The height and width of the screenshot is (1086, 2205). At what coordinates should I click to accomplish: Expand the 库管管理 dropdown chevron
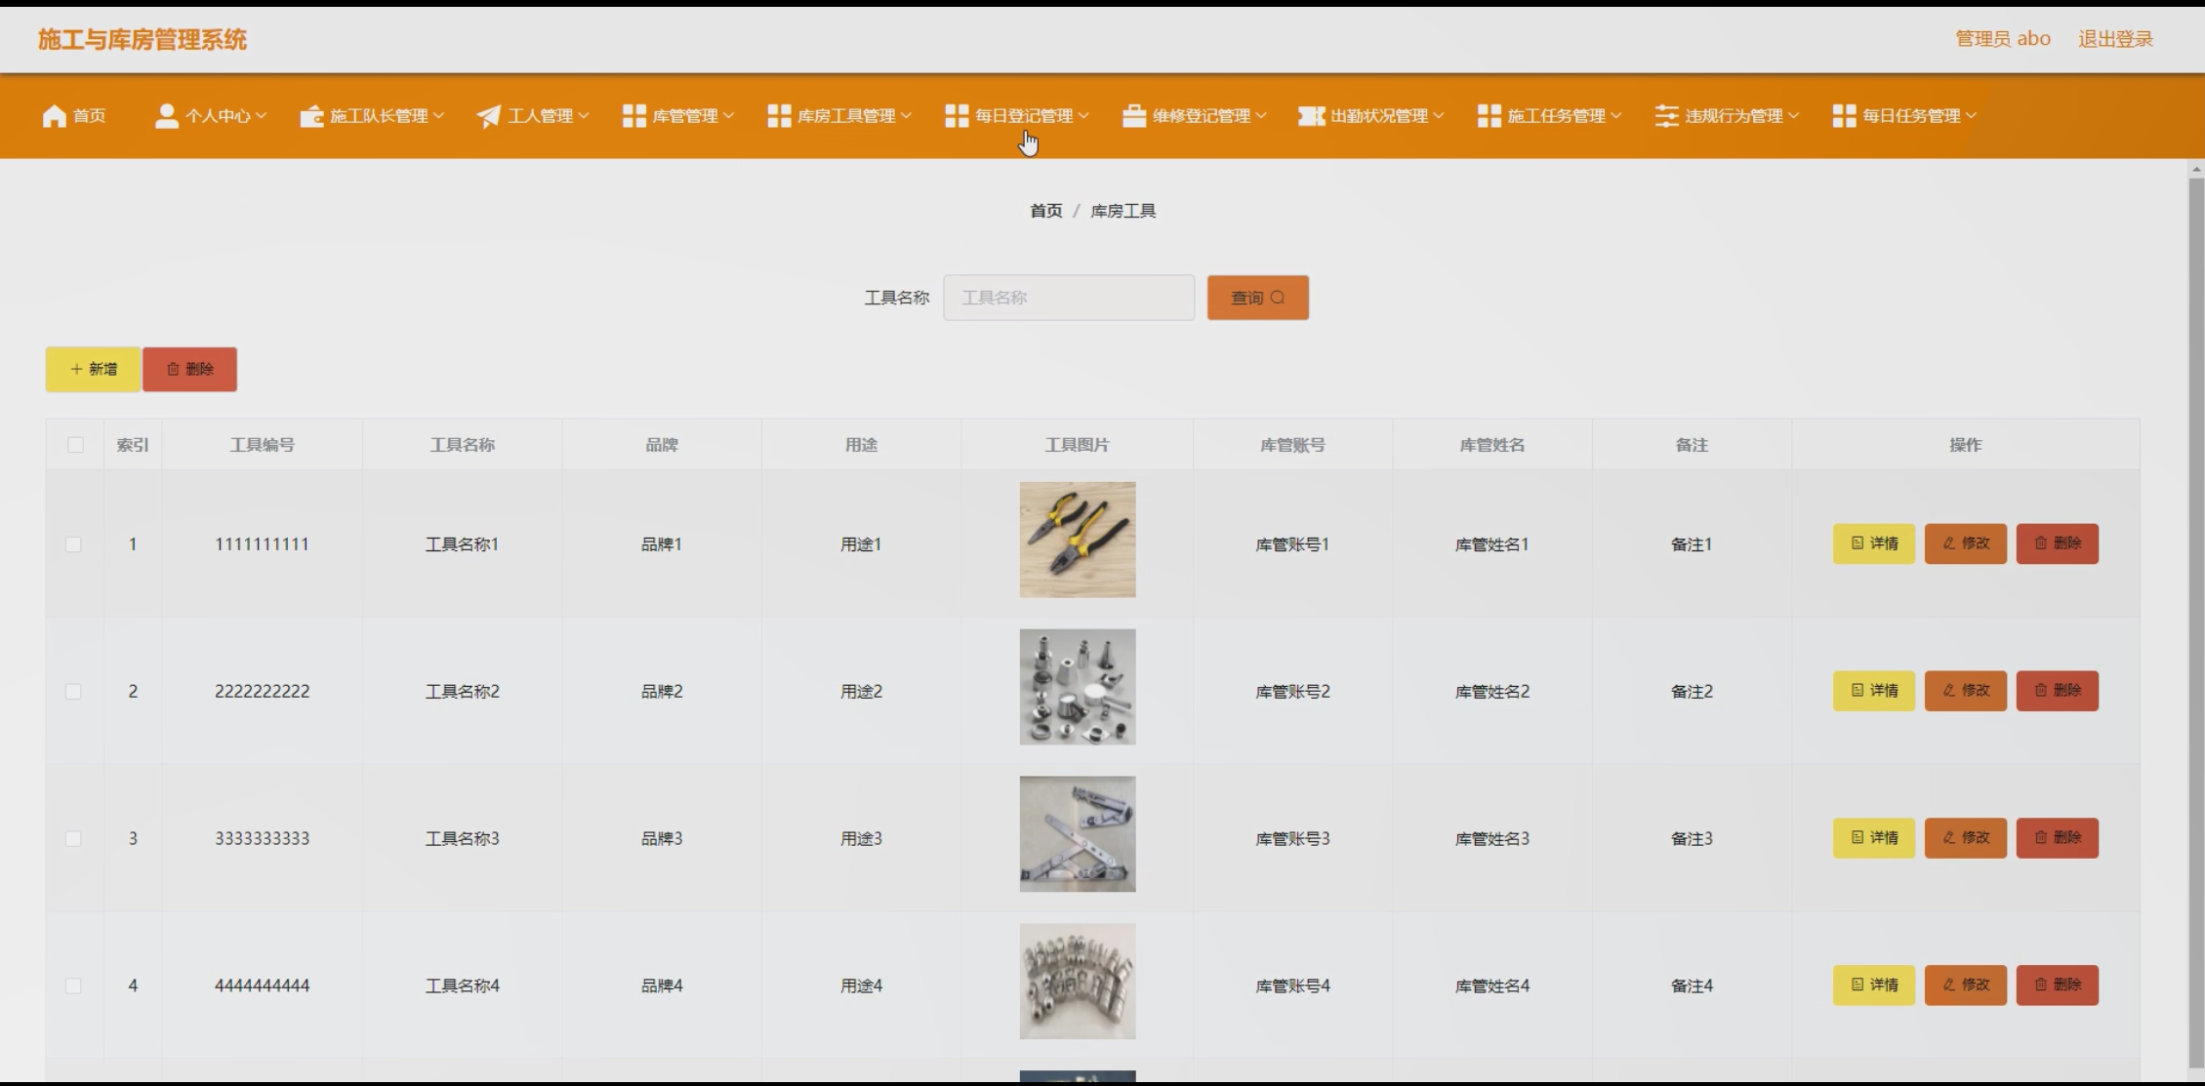tap(729, 116)
